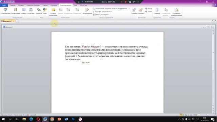This screenshot has width=217, height=122.
Task: Run the Правописание spelling check
Action: coord(5,11)
